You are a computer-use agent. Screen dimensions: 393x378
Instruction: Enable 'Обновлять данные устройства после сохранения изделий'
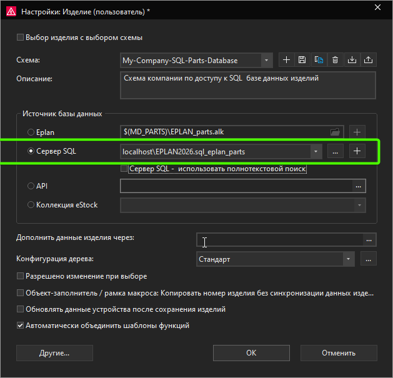[x=20, y=309]
